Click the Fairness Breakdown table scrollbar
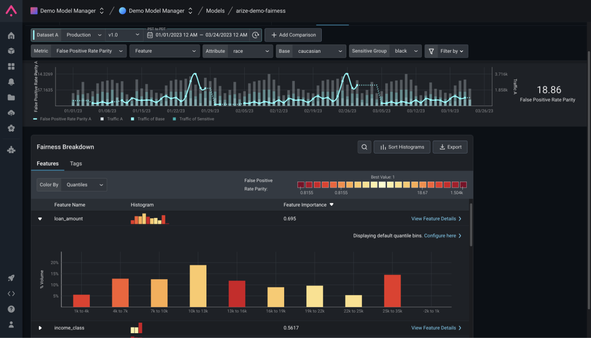591x338 pixels. (x=471, y=224)
